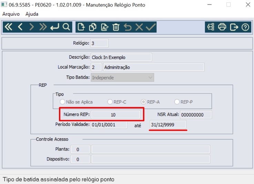Click the Número REP field
This screenshot has width=254, height=184.
tap(115, 115)
